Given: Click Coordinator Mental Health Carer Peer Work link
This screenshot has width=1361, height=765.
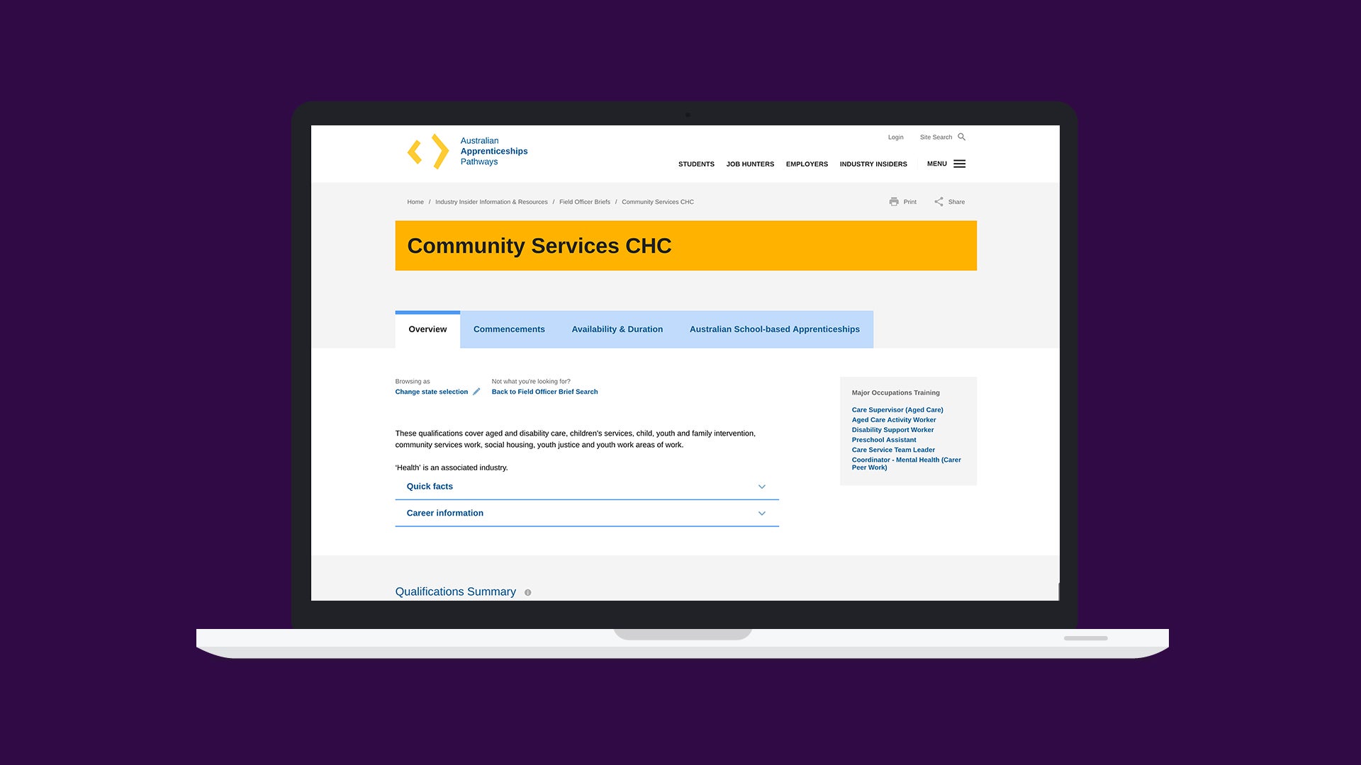Looking at the screenshot, I should click(906, 463).
